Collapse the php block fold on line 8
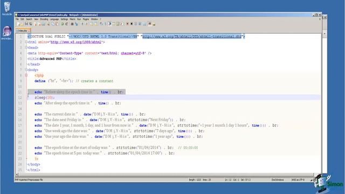The image size is (345, 194). click(26, 75)
